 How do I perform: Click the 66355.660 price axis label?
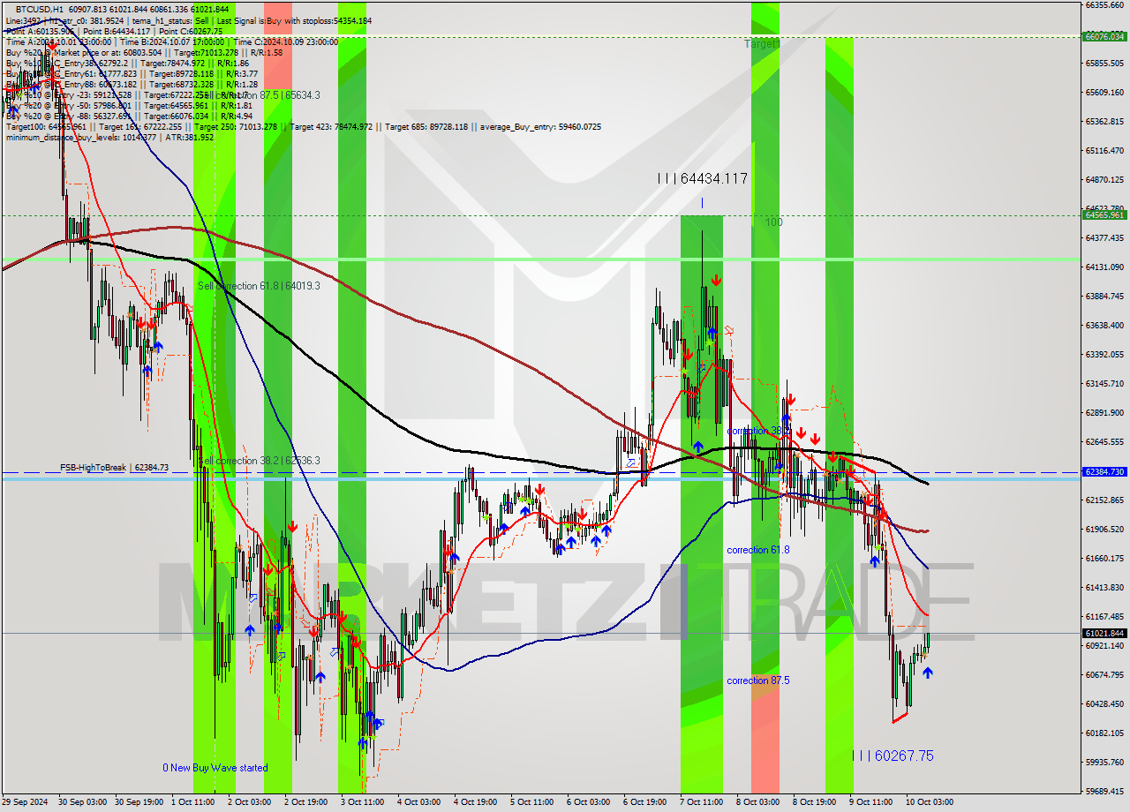[1105, 5]
